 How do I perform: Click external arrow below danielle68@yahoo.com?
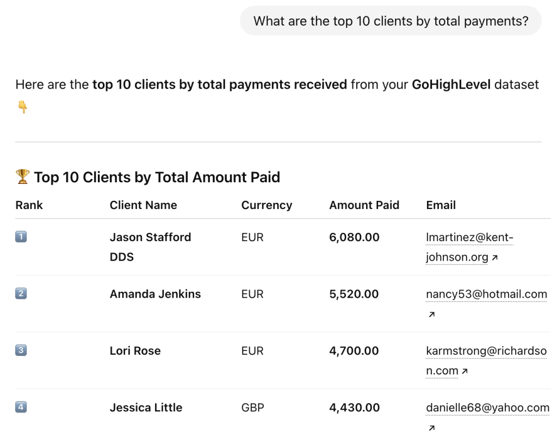pyautogui.click(x=431, y=428)
